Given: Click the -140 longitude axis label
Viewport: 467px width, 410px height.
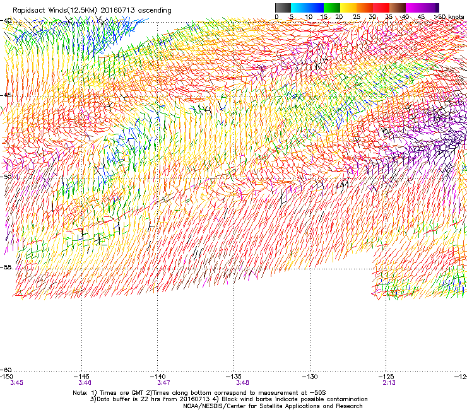Looking at the screenshot, I should click(157, 377).
